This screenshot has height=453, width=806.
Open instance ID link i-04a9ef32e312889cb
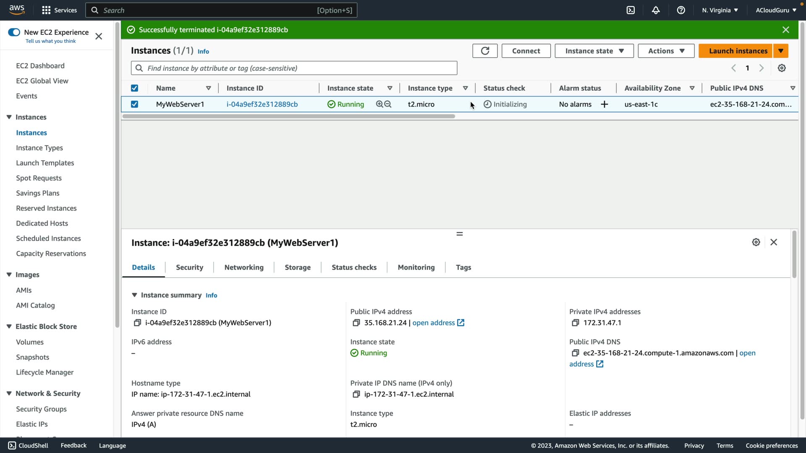point(262,104)
